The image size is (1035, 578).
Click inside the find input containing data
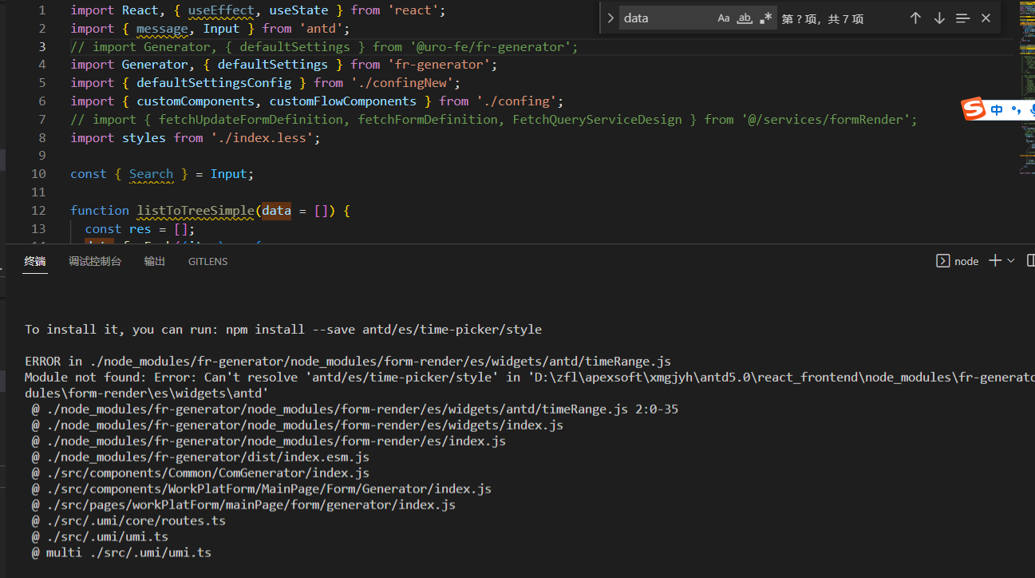point(662,17)
